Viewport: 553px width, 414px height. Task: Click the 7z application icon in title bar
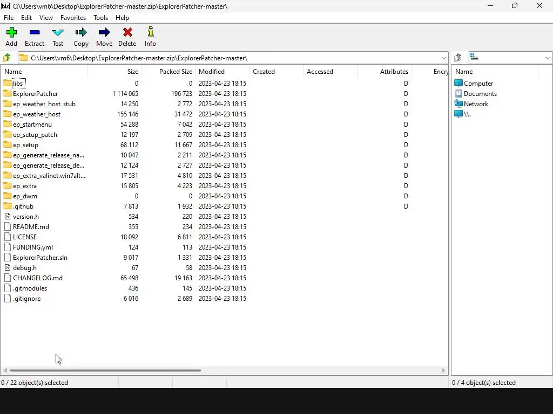point(5,5)
